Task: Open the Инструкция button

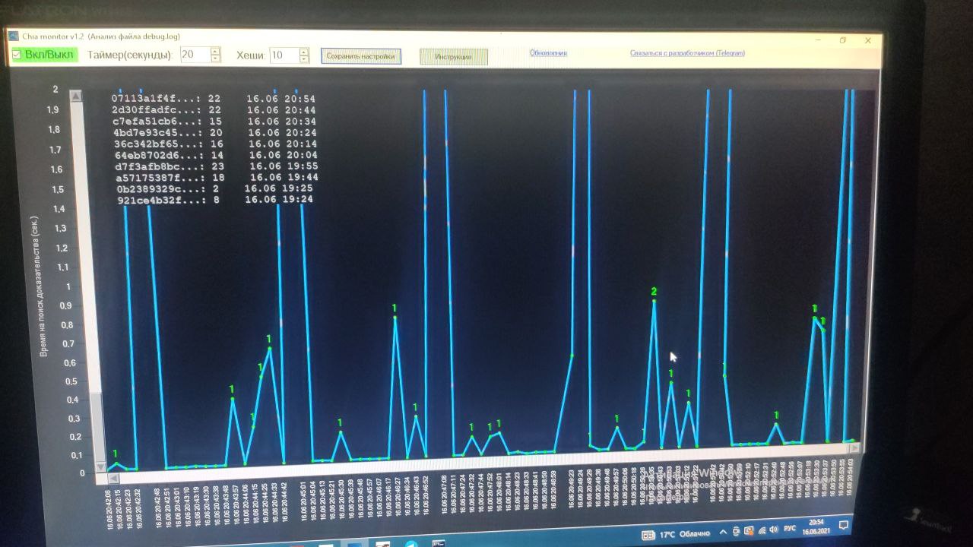Action: [x=453, y=57]
